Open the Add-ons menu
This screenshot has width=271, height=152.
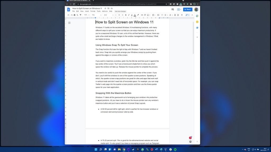(x=105, y=11)
